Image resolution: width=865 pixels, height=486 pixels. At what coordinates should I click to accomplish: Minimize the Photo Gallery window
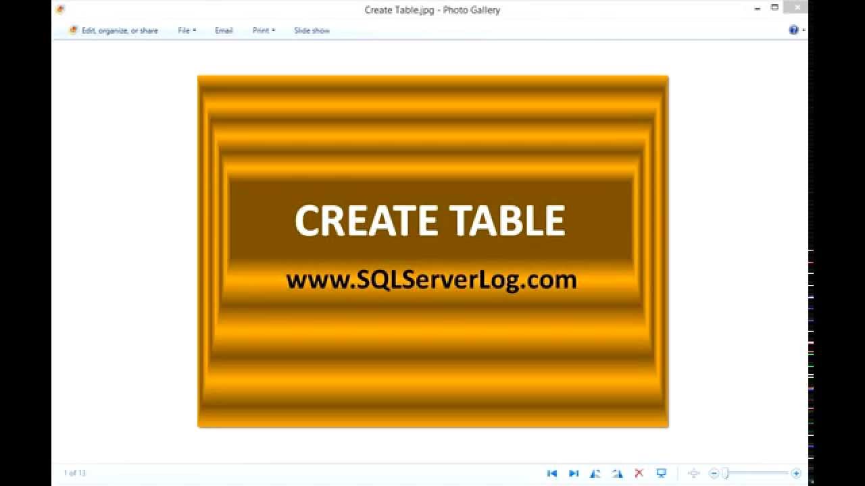(759, 9)
